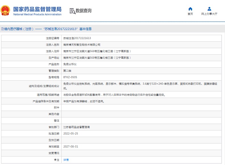This screenshot has height=165, width=225.
Task: Click the 首页 label text
Action: [190, 14]
